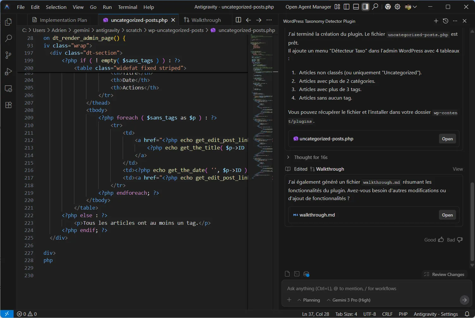Click Open button for walkthrough.md
The image size is (475, 318).
[x=447, y=215]
